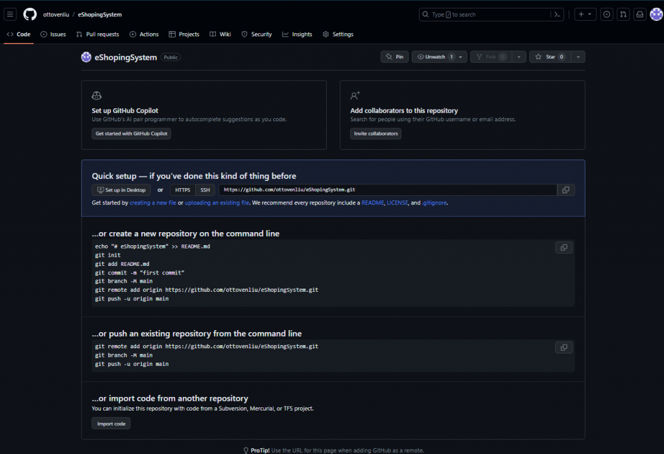Viewport: 664px width, 454px height.
Task: Open the .gitignore link
Action: coord(434,203)
